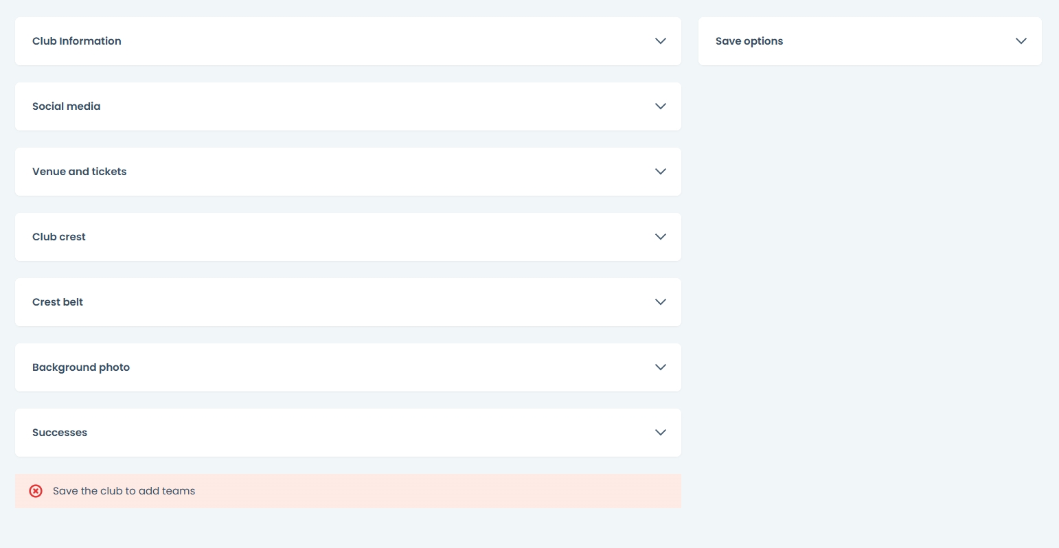Expand the Background photo heading
1059x548 pixels.
[81, 367]
